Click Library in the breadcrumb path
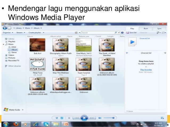The height and width of the screenshot is (127, 170). coord(19,28)
